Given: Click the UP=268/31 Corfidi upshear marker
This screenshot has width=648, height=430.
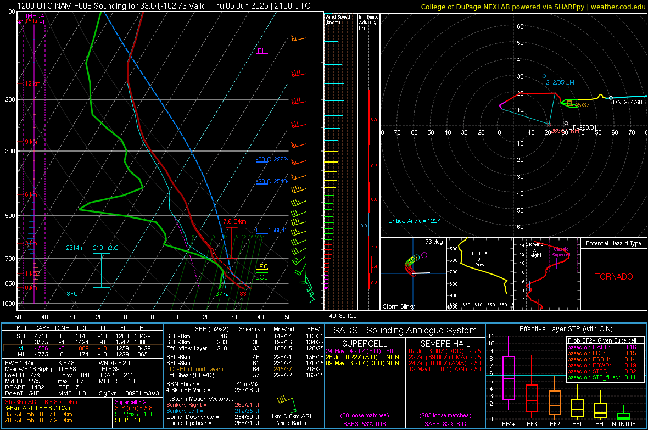Looking at the screenshot, I should [x=566, y=123].
